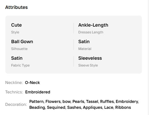Click the Dresses Length label
The image size is (149, 115).
point(91,32)
